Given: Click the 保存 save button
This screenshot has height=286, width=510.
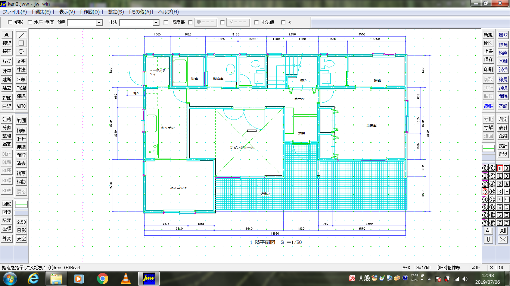Looking at the screenshot, I should point(488,59).
